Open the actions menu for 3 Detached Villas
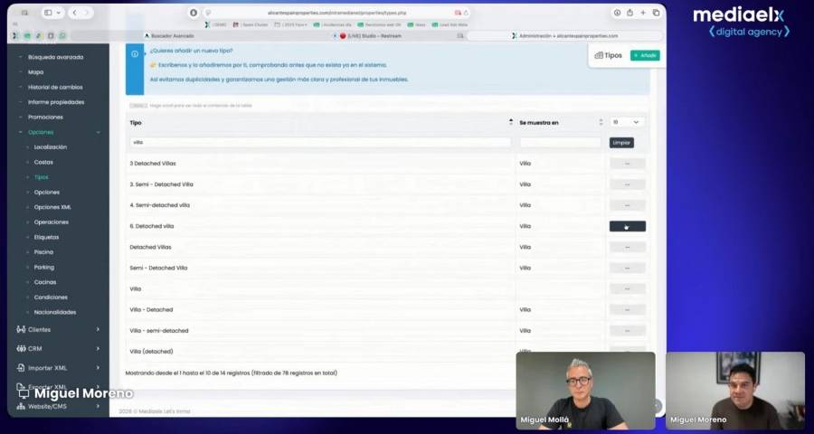The image size is (814, 434). point(627,164)
